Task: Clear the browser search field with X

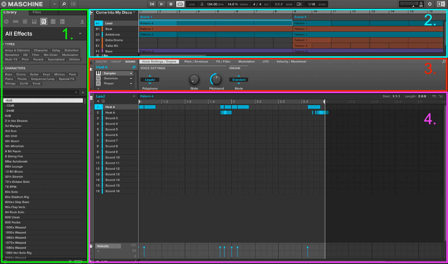Action: point(76,92)
